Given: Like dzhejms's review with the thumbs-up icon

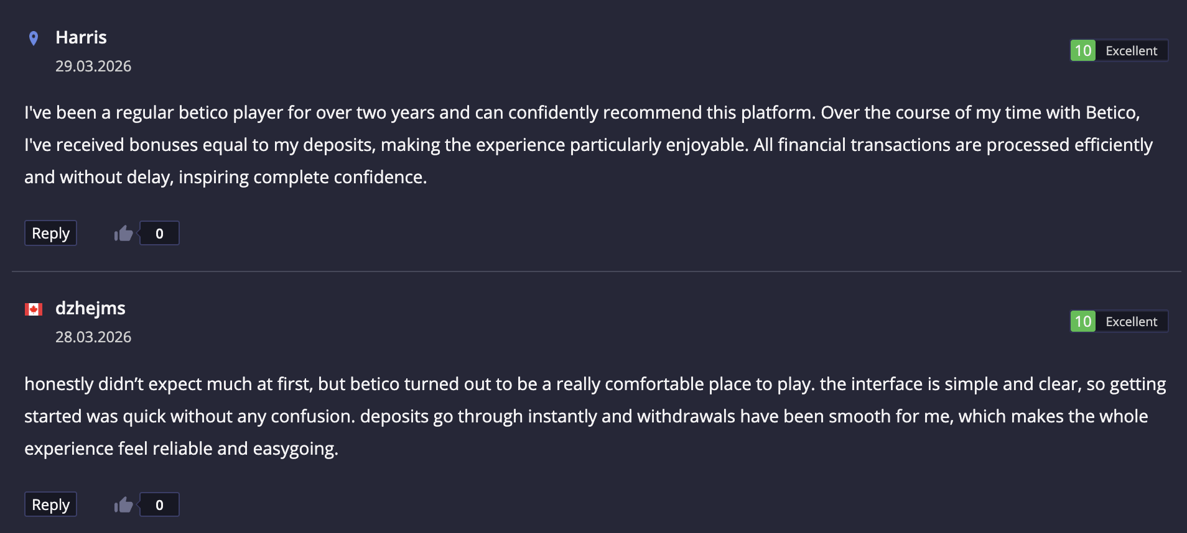Looking at the screenshot, I should (x=123, y=505).
